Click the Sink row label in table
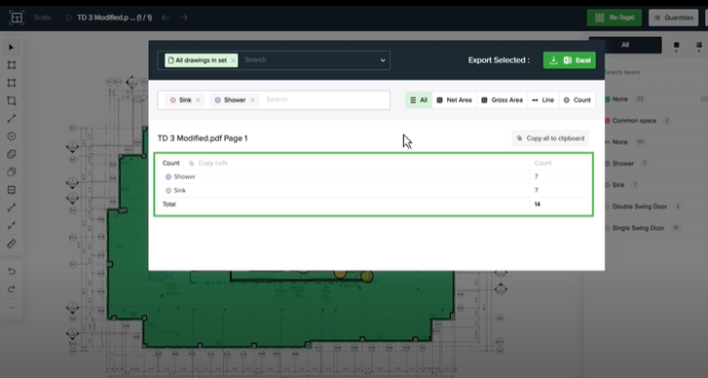708x378 pixels. click(x=180, y=190)
